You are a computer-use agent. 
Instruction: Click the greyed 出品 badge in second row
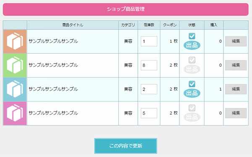coord(192,69)
